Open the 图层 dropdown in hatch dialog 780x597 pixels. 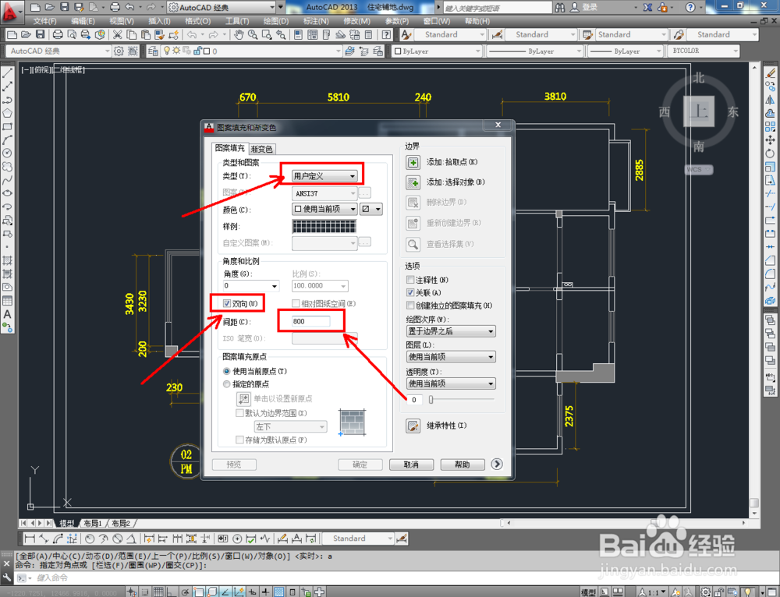(x=451, y=357)
